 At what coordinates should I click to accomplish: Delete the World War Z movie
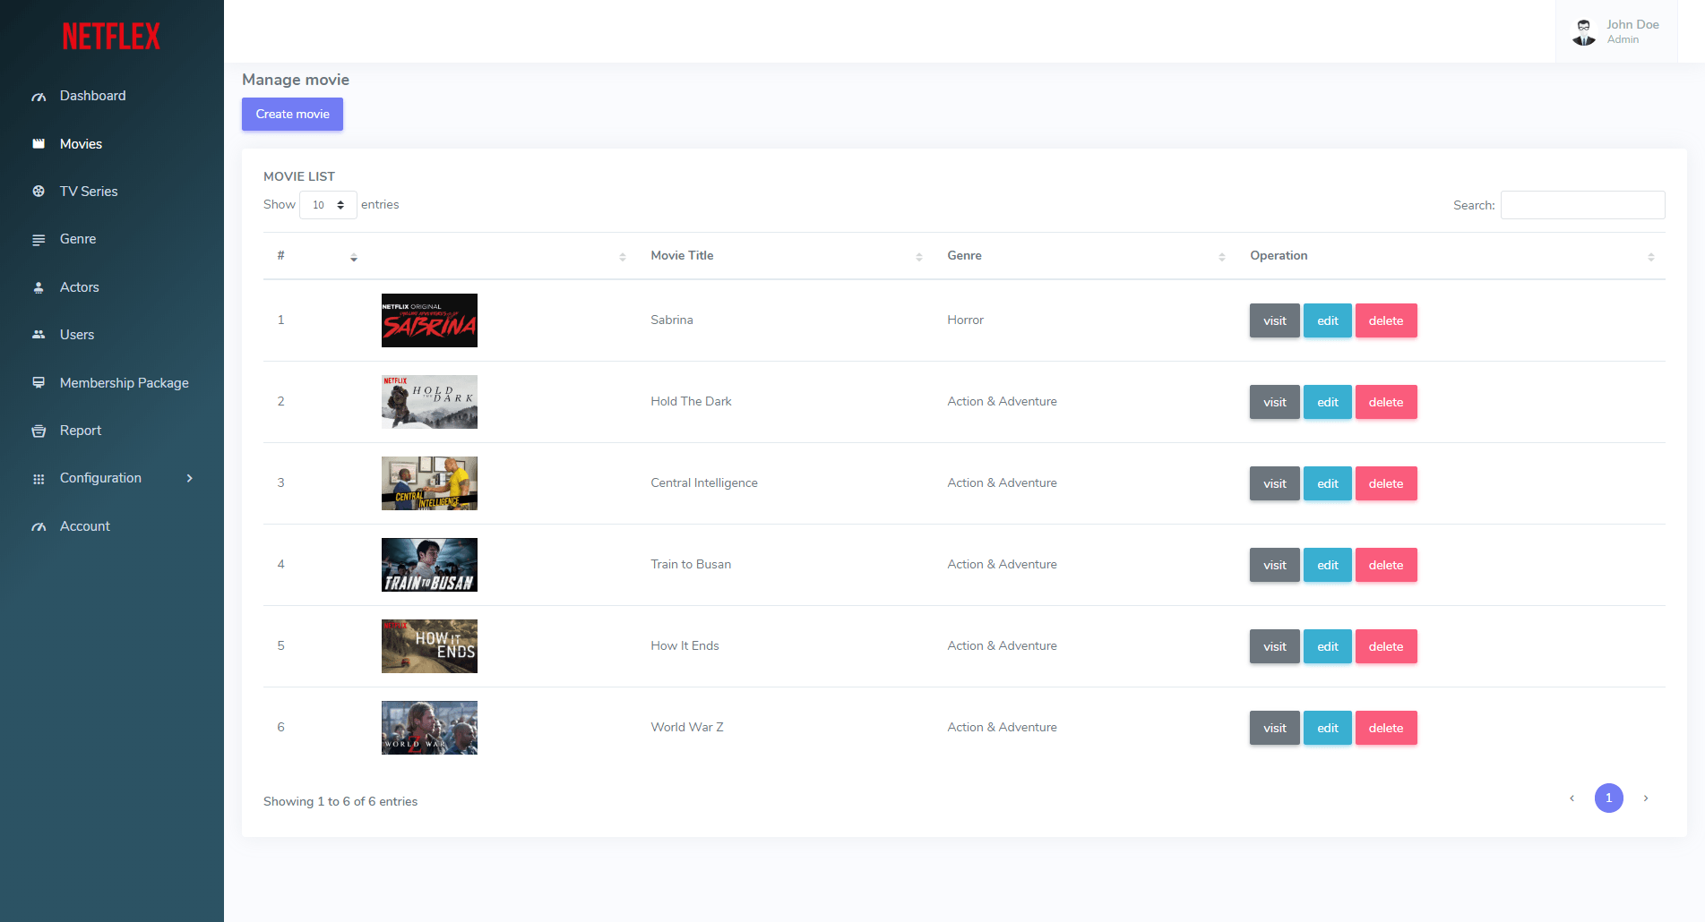click(x=1386, y=728)
